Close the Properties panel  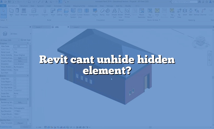[x=30, y=27]
